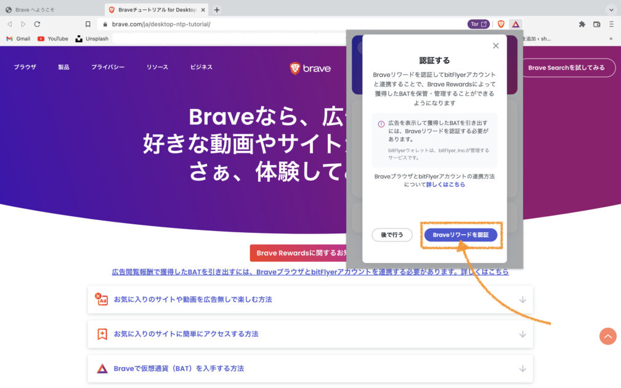Click the Extensions puzzle piece icon

point(582,24)
